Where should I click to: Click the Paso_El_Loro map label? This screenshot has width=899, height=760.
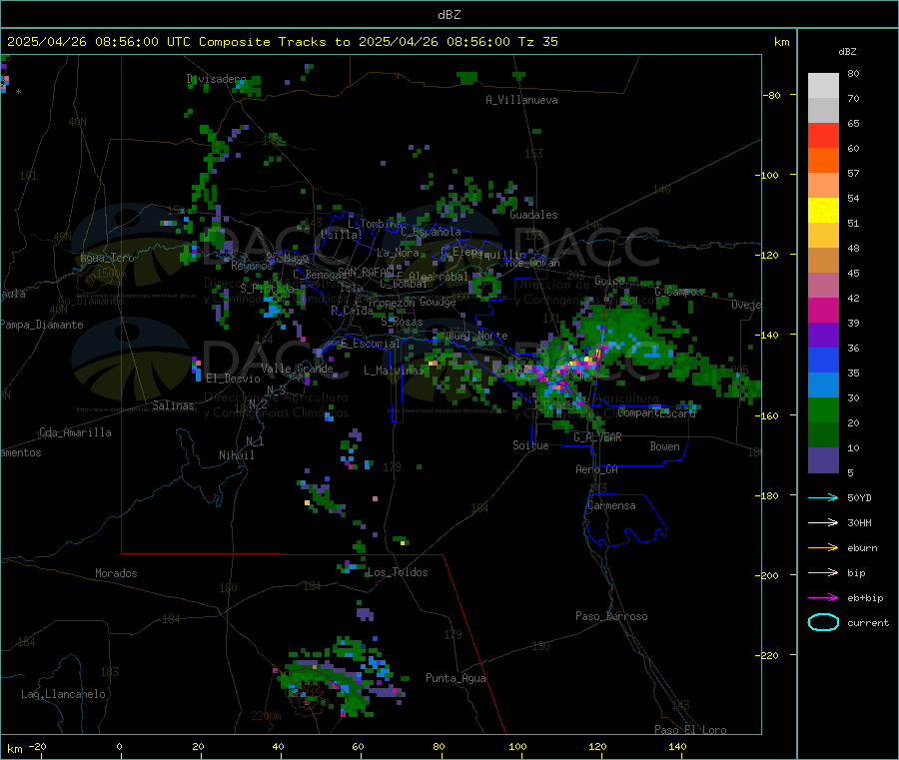pos(690,730)
